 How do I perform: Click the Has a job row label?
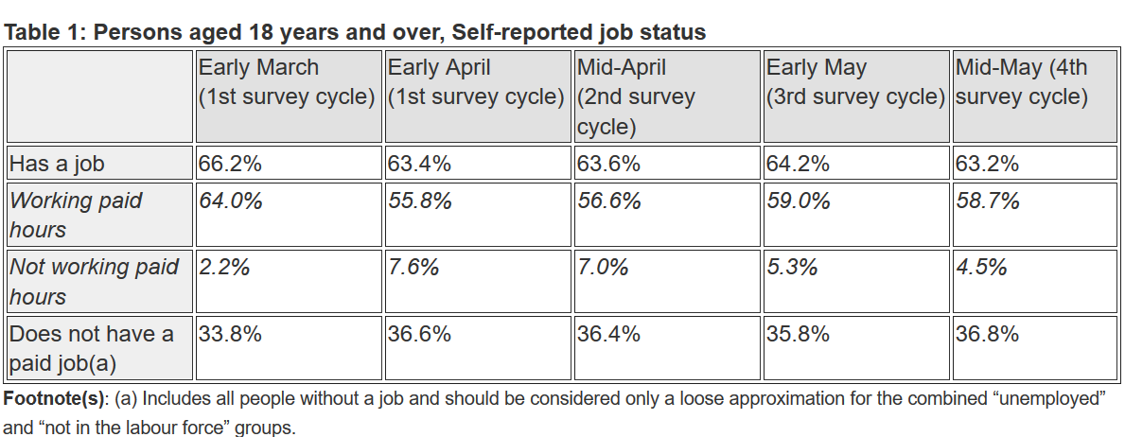(x=57, y=164)
